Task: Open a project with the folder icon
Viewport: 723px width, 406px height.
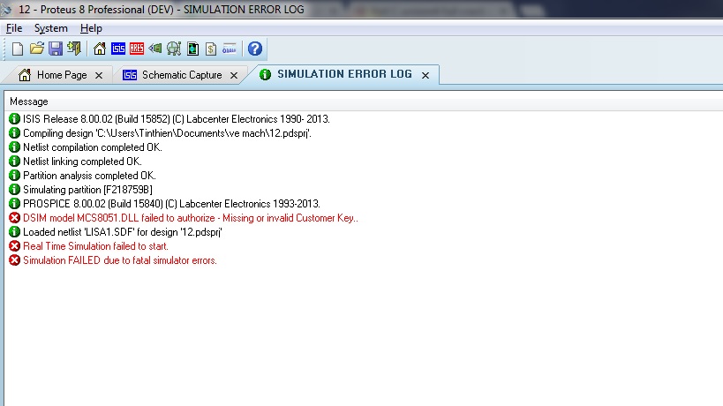Action: point(37,49)
